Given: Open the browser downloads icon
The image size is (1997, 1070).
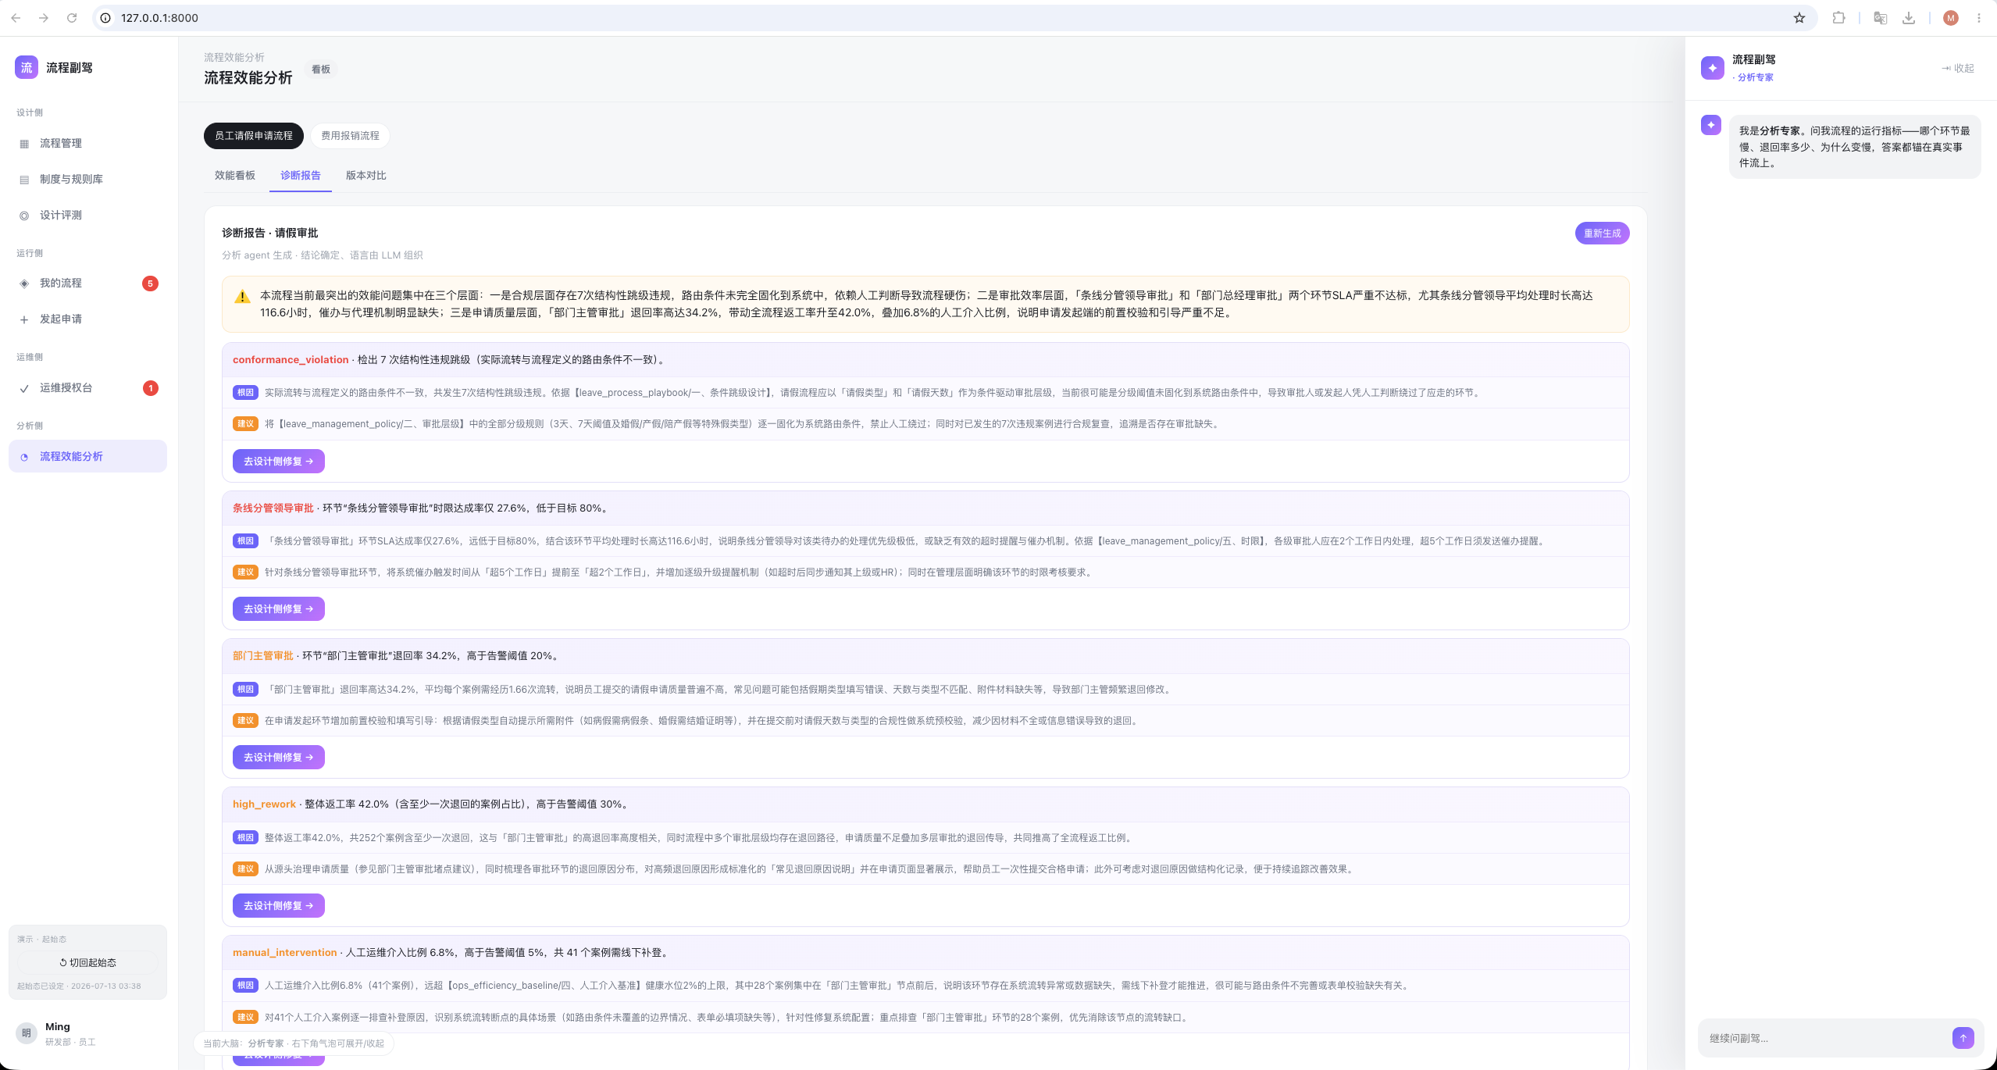Looking at the screenshot, I should click(x=1909, y=18).
